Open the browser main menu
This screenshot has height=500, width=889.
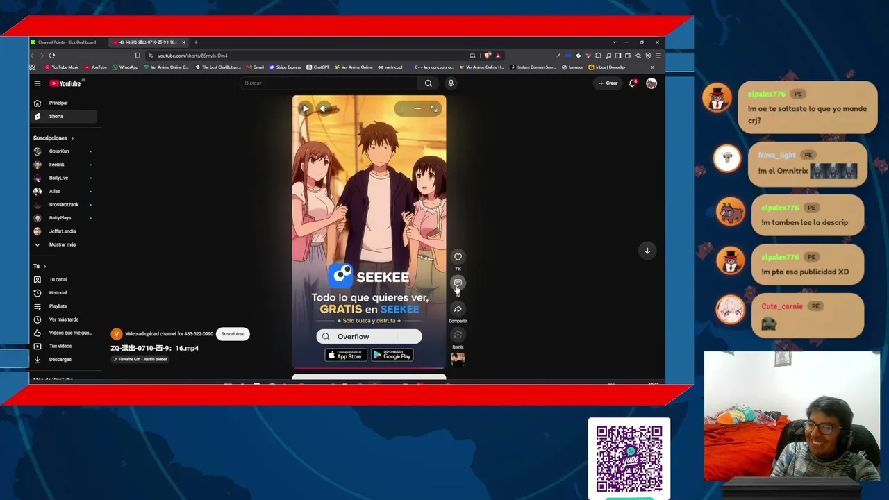tap(658, 56)
